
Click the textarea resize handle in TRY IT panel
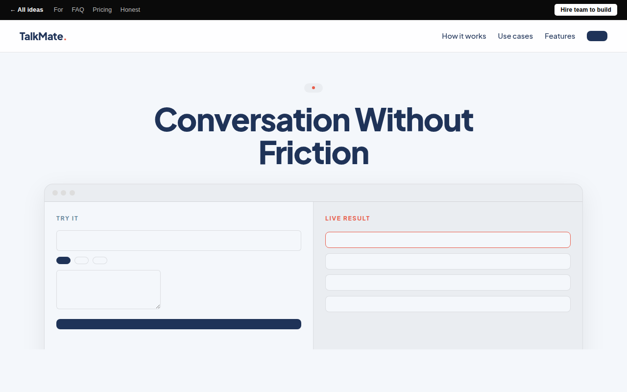click(158, 306)
